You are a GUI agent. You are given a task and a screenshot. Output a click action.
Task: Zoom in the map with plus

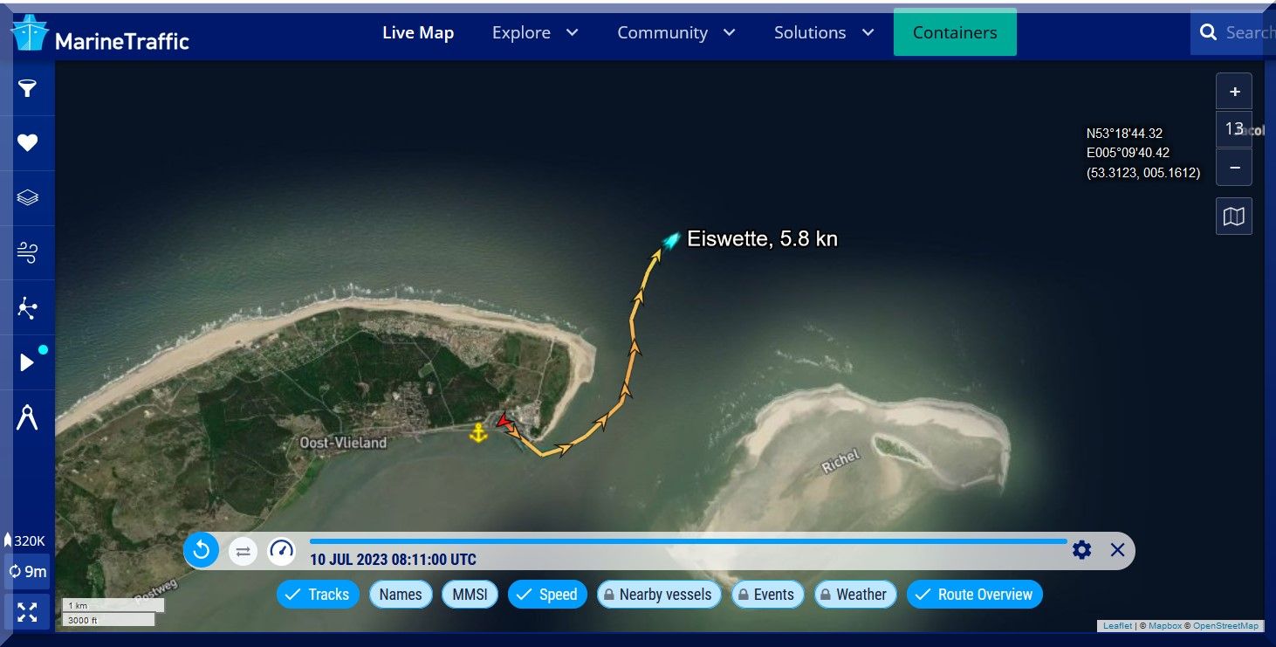[1234, 92]
